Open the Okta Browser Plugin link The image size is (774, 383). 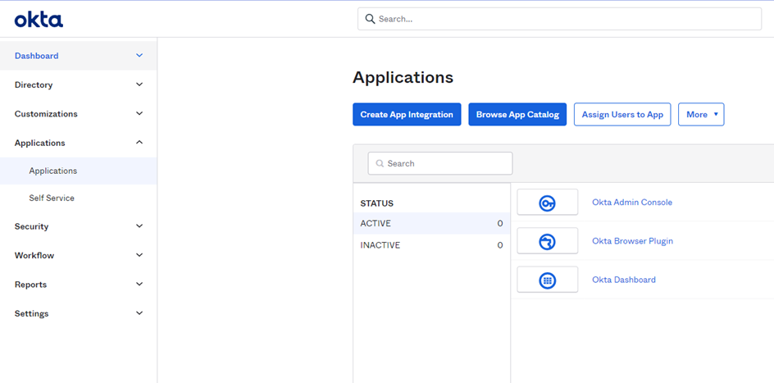coord(632,241)
